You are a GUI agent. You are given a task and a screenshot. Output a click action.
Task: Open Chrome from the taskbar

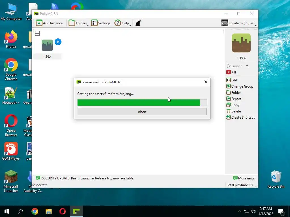pos(35,211)
